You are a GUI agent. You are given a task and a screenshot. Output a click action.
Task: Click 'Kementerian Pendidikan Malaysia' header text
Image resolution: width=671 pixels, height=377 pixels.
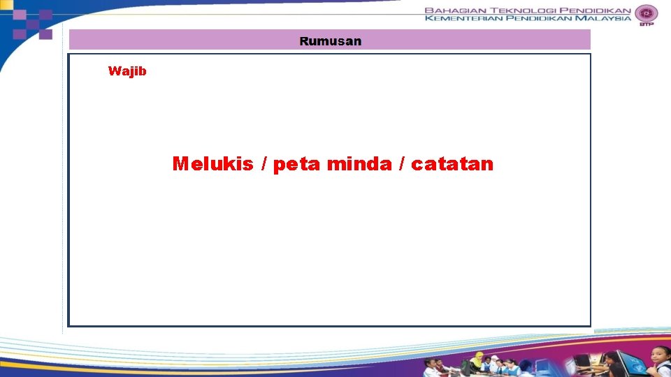coord(528,18)
